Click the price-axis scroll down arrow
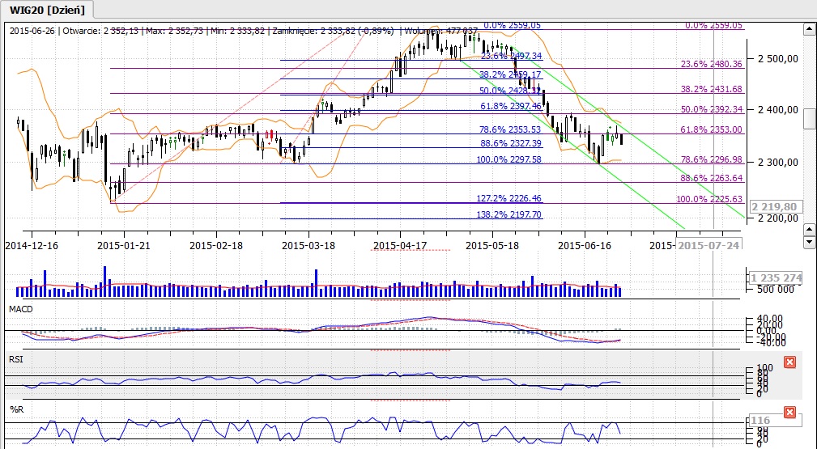Screen dimensions: 817x449 (x=809, y=241)
